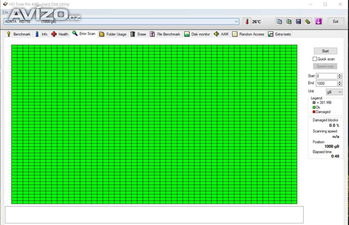Increase the Start value with up arrow
The image size is (349, 225).
click(339, 75)
